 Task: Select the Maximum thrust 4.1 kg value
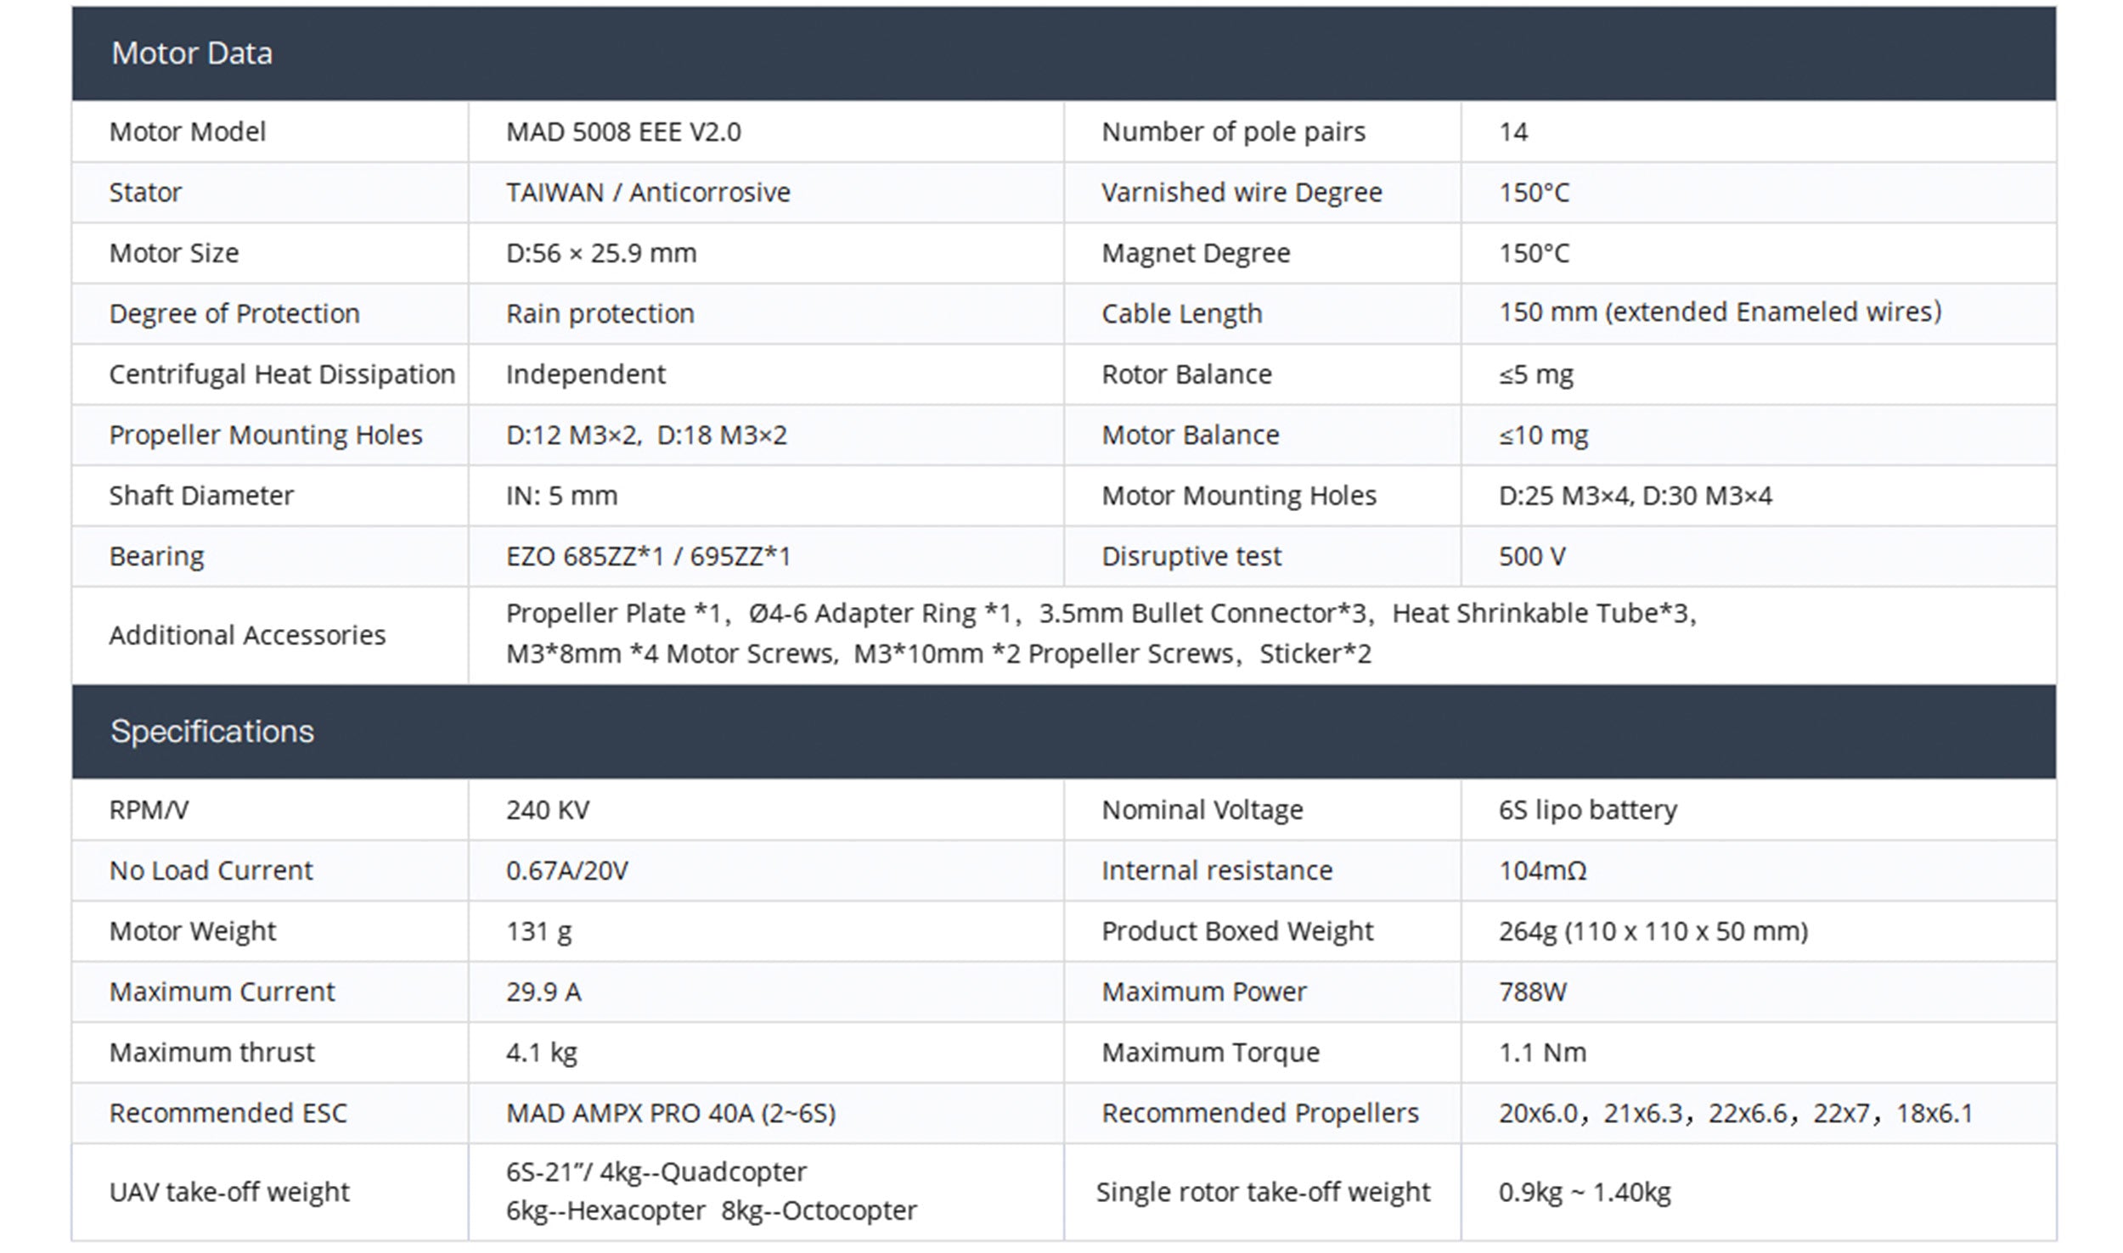[x=542, y=1053]
